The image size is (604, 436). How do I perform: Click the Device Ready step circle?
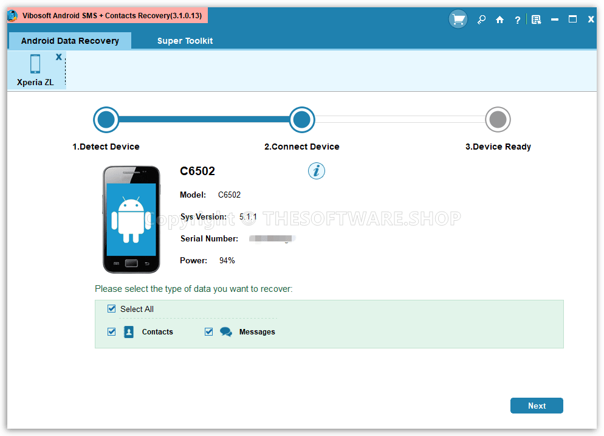click(x=498, y=120)
